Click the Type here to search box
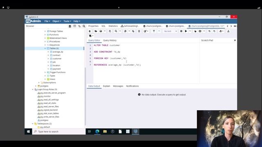 point(59,131)
